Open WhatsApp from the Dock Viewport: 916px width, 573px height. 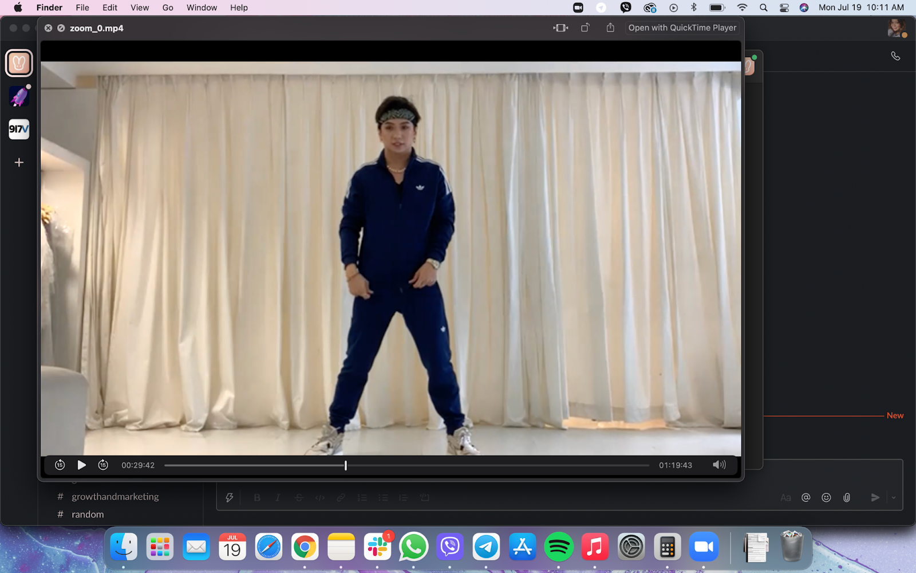tap(413, 547)
